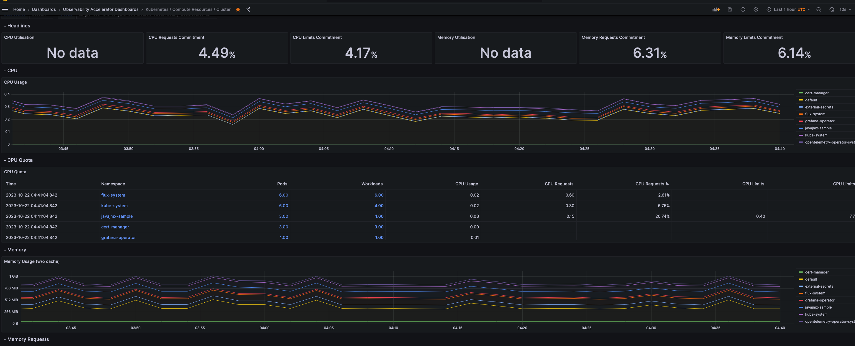855x346 pixels.
Task: Open the 10s refresh interval dropdown
Action: click(x=845, y=9)
